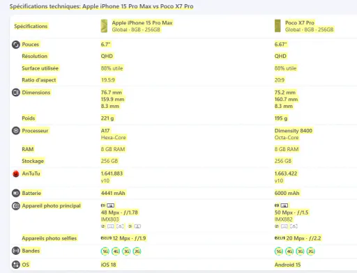Click the main camera lens icon above 48 Mpx
This screenshot has width=357, height=273.
click(x=107, y=205)
